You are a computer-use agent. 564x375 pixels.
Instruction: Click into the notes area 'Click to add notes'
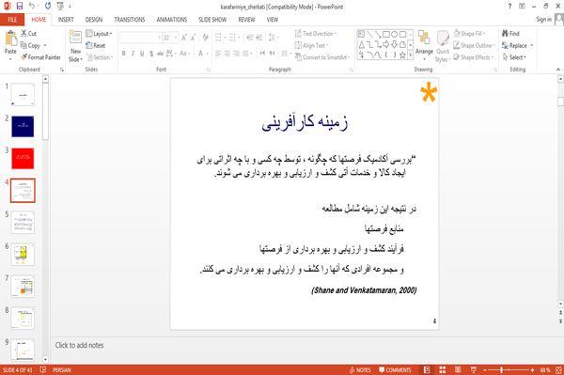[80, 345]
